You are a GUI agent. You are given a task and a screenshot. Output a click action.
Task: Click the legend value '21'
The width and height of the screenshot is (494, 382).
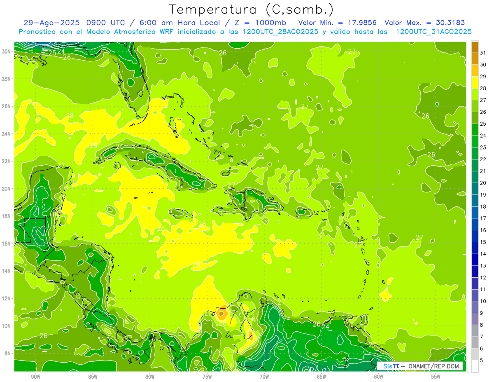click(x=483, y=171)
